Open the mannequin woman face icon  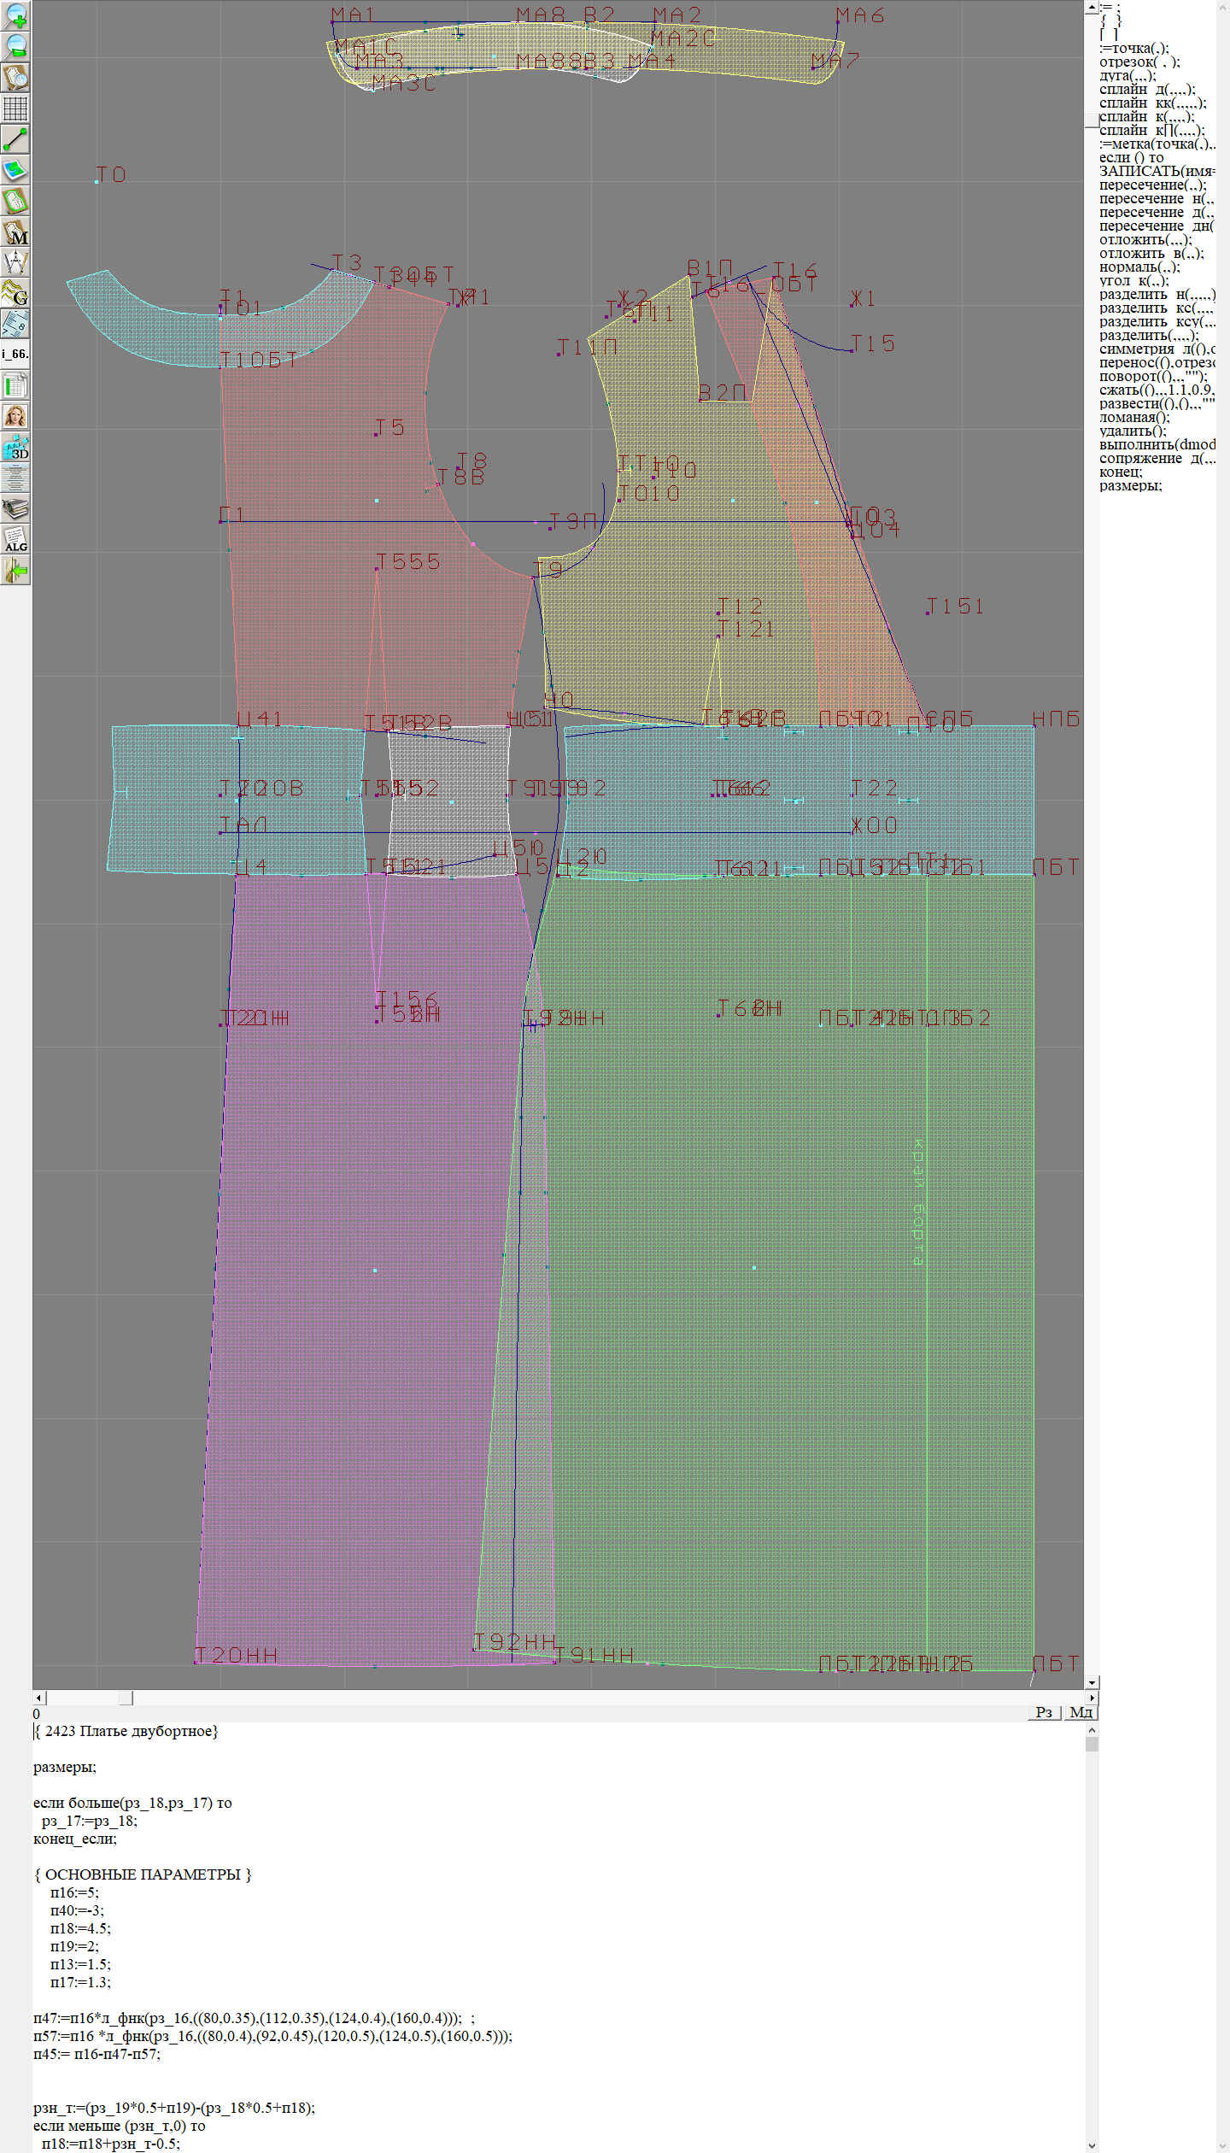[x=15, y=416]
